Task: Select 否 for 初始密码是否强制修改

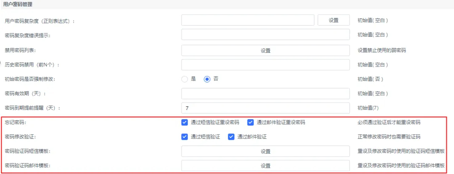Action: 207,79
